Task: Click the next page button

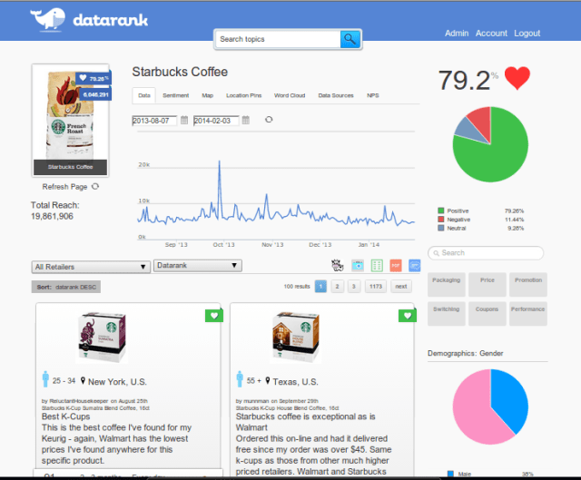Action: tap(401, 287)
